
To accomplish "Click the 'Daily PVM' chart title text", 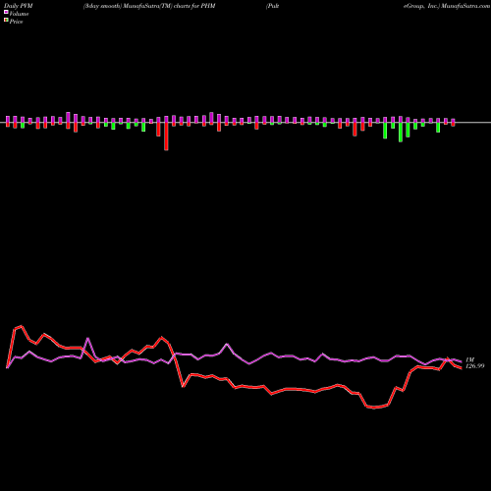I will coord(19,6).
